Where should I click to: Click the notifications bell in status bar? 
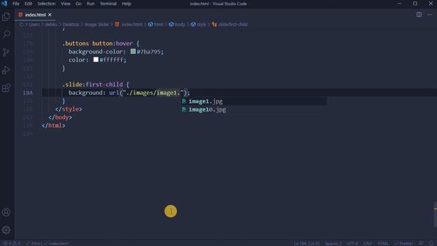click(x=431, y=243)
